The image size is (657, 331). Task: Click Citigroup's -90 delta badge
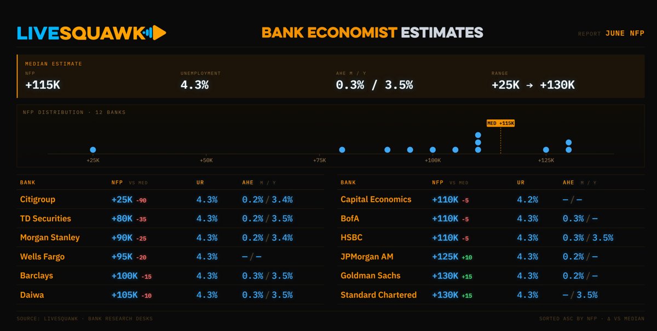click(x=141, y=201)
